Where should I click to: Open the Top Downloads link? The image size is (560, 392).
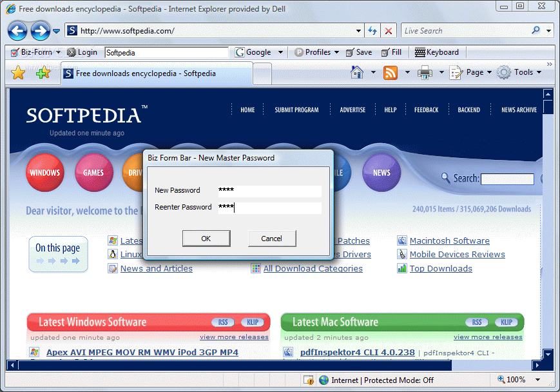[441, 268]
